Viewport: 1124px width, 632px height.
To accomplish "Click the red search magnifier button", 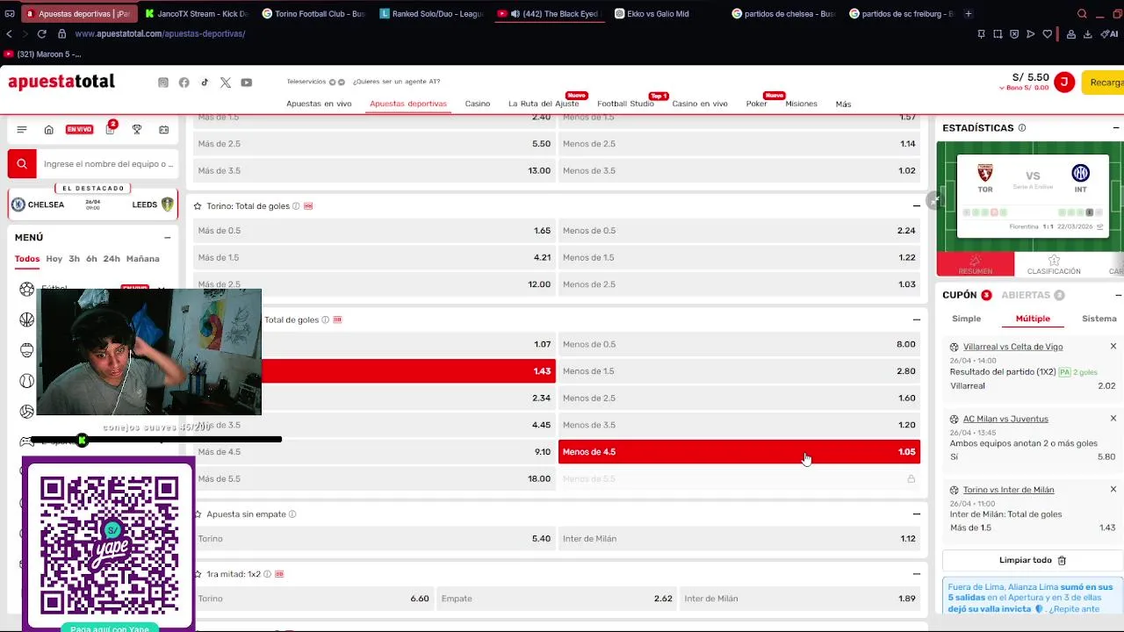I will pyautogui.click(x=22, y=163).
